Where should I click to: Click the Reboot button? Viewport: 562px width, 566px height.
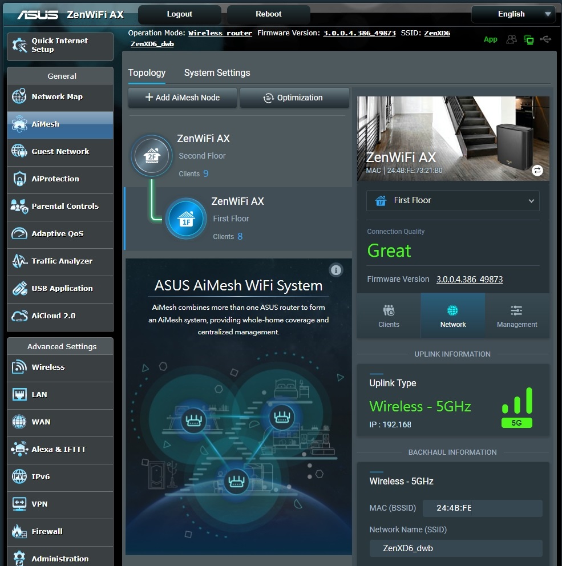(x=269, y=14)
